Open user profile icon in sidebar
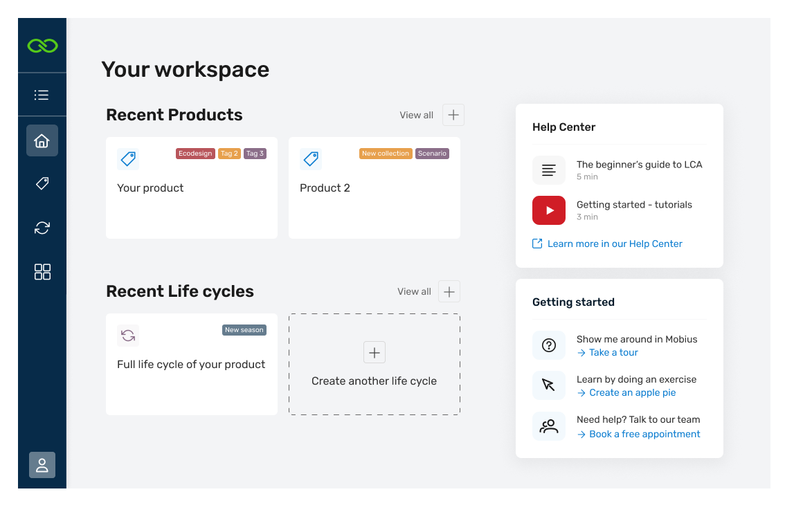The height and width of the screenshot is (512, 794). 42,465
